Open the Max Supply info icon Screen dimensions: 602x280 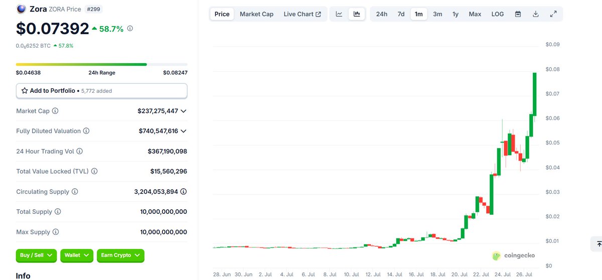[56, 232]
